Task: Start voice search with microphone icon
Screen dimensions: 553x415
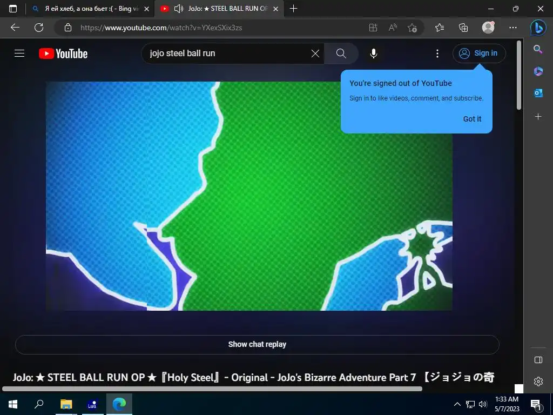Action: [x=374, y=53]
